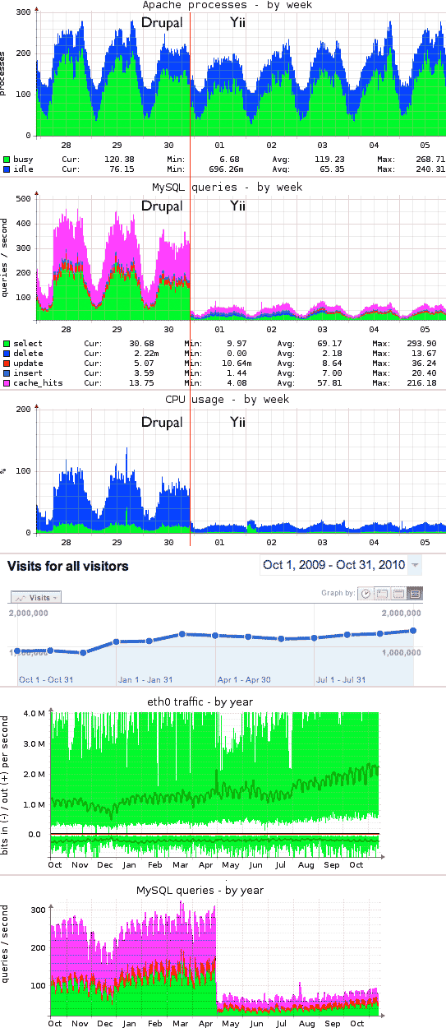Click the 'Apache processes - by week' title
The image size is (446, 1028).
[228, 5]
